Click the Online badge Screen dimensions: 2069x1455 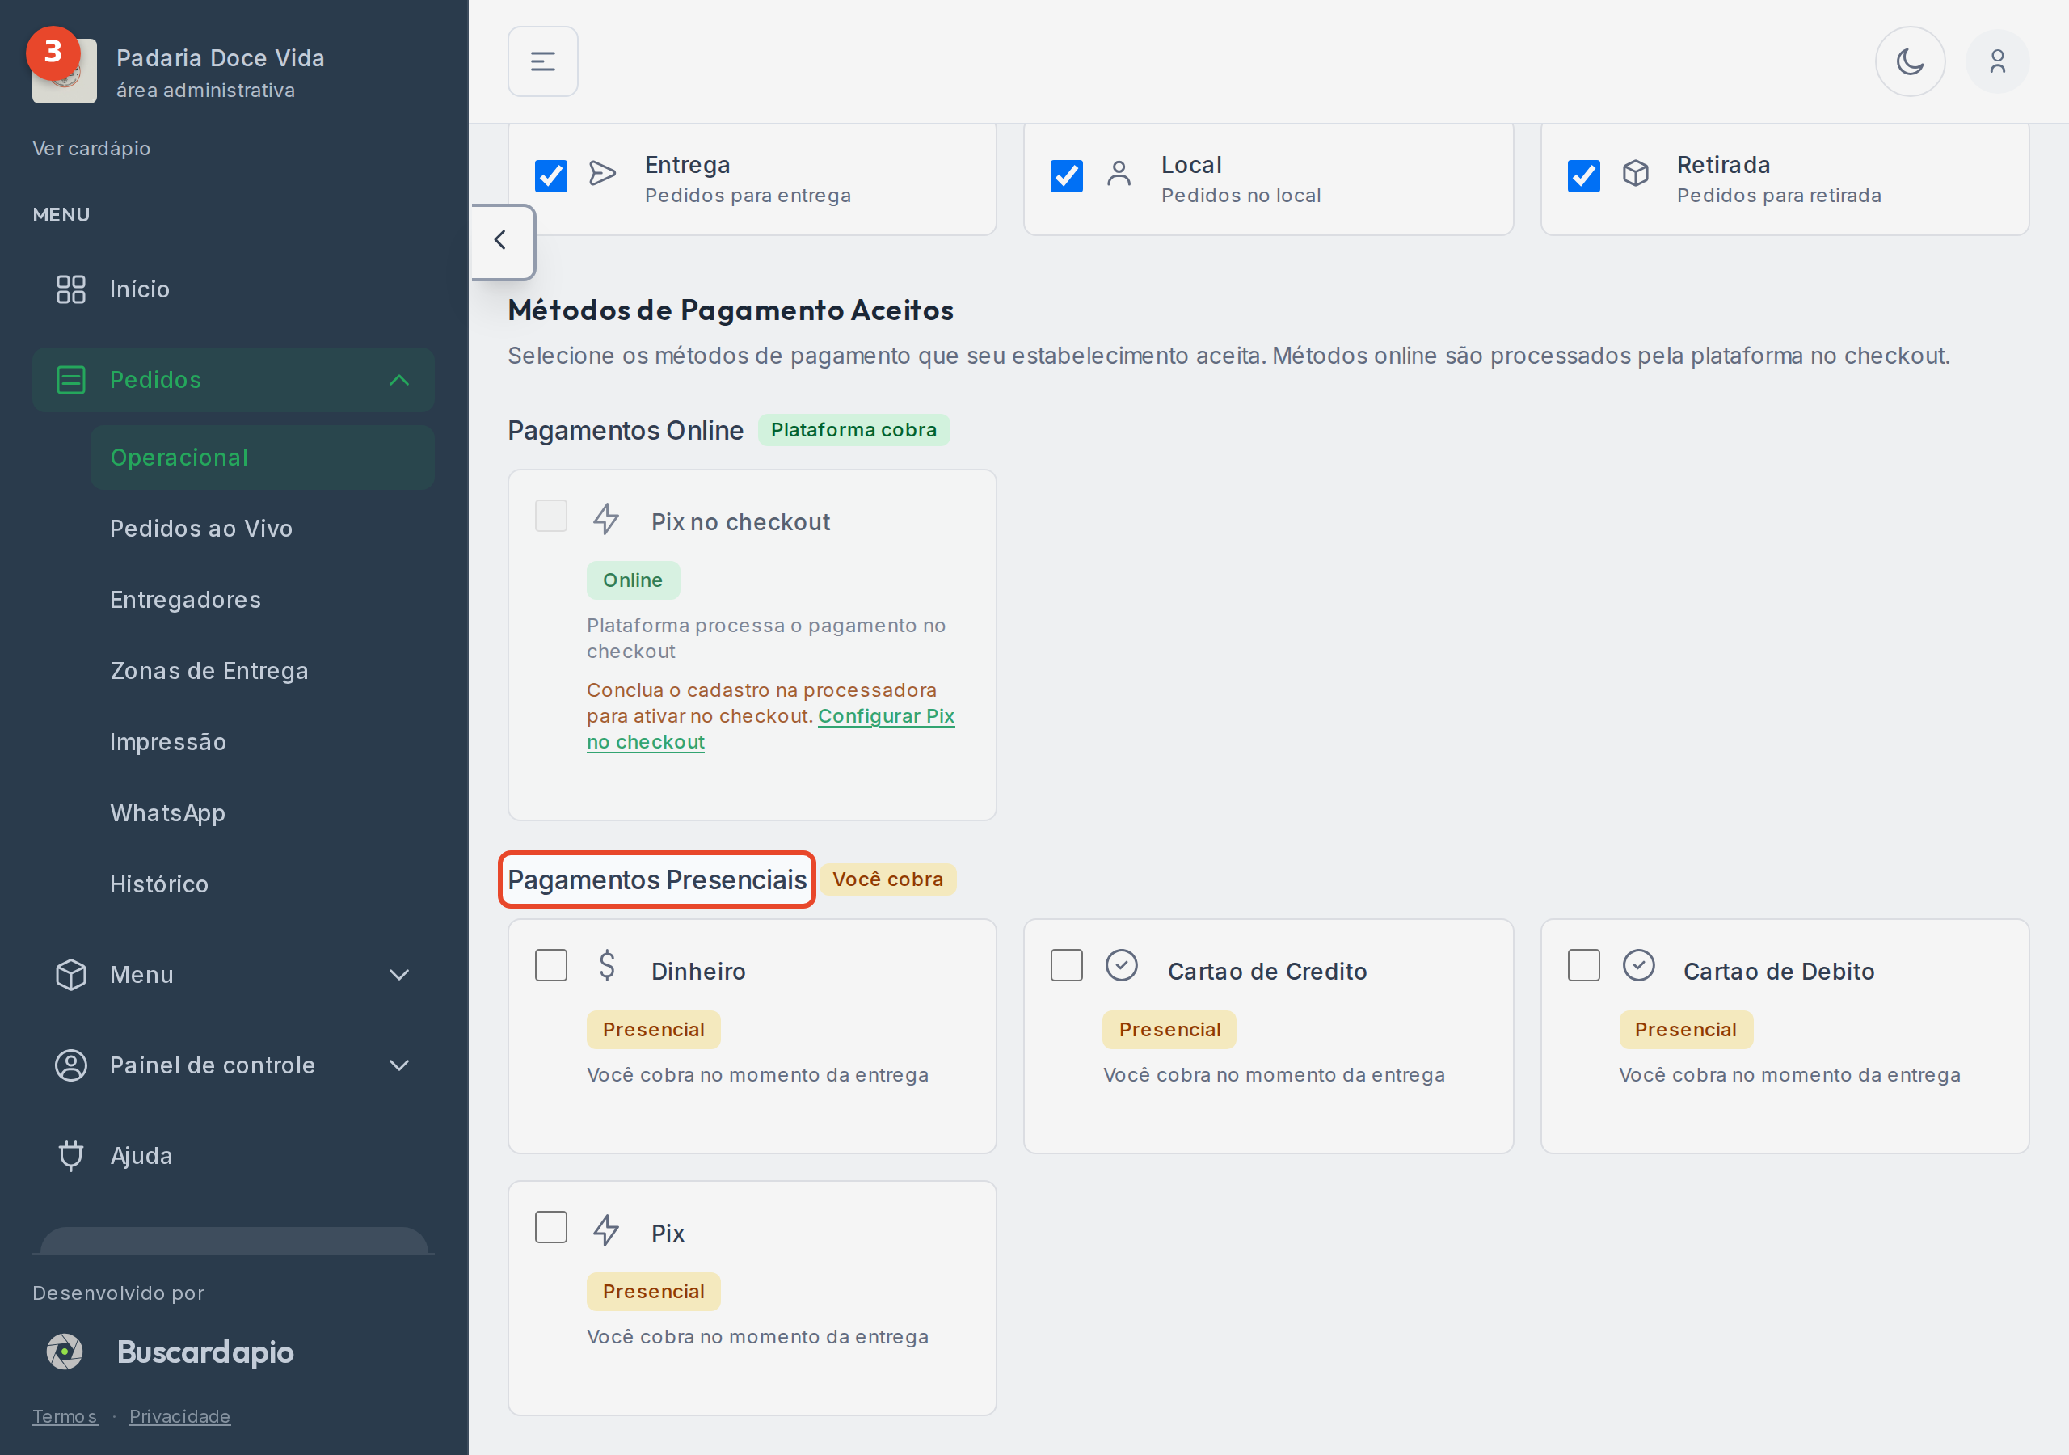coord(633,580)
